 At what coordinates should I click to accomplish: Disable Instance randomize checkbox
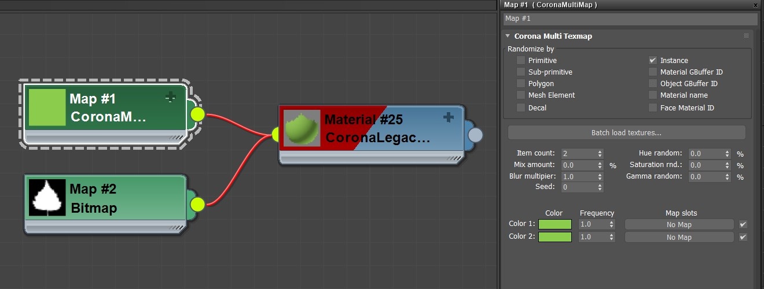coord(653,60)
